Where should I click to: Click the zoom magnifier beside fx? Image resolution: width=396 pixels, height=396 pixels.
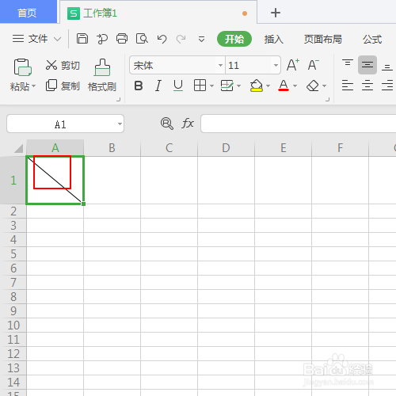point(167,124)
